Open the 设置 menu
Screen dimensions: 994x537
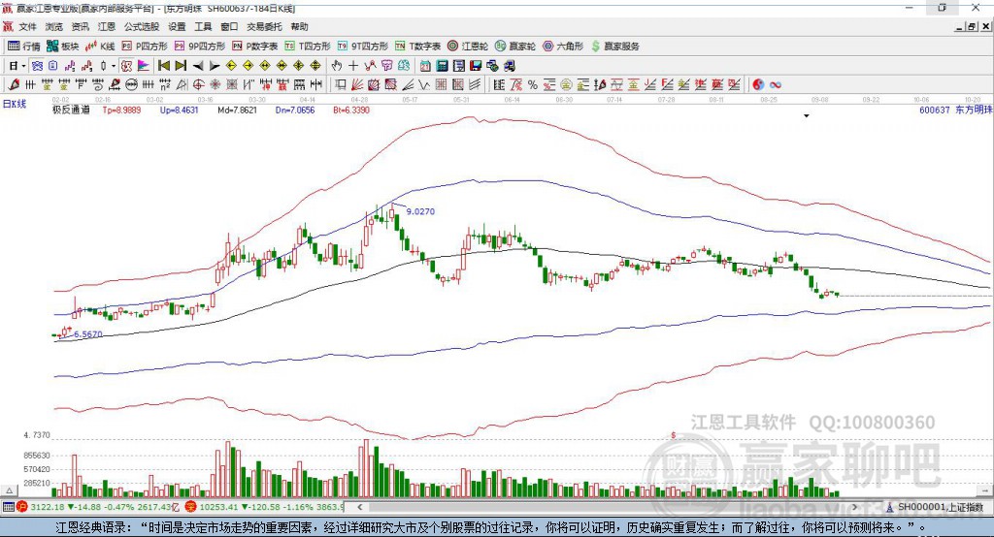click(177, 26)
